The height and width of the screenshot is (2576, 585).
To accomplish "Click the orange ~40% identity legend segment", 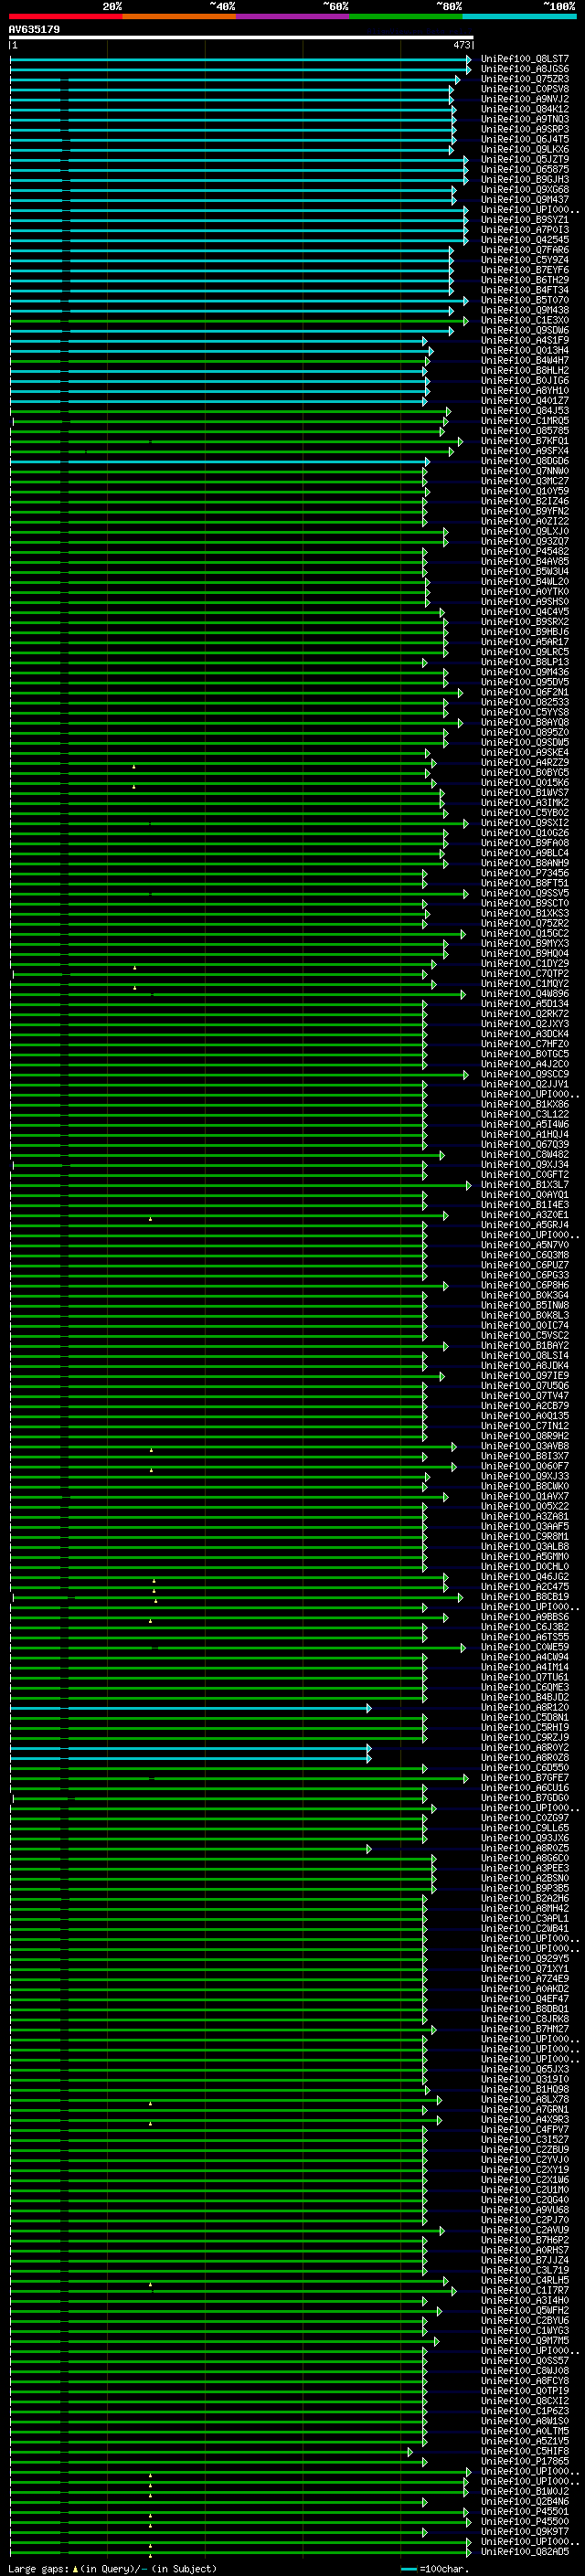I will (x=179, y=16).
